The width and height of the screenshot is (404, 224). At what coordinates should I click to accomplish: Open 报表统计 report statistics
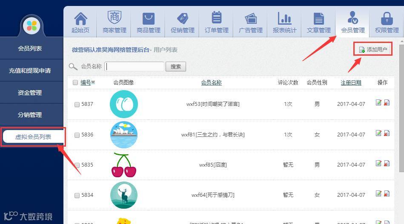point(284,23)
